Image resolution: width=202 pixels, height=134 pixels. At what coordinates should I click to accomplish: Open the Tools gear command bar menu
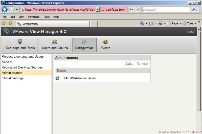(190, 23)
